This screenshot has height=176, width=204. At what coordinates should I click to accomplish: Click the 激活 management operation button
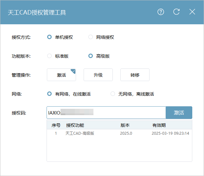point(61,75)
